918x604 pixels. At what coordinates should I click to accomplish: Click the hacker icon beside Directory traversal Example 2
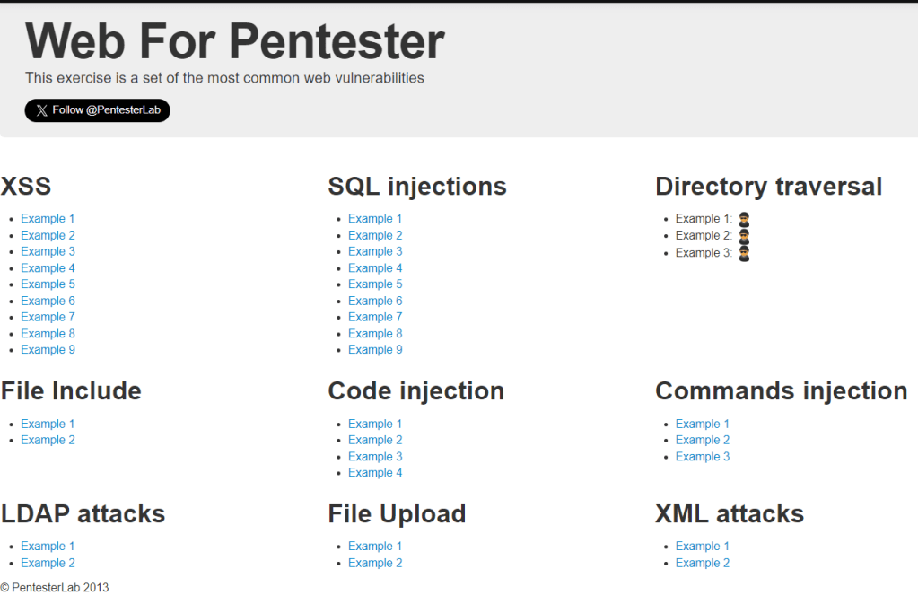pyautogui.click(x=743, y=236)
